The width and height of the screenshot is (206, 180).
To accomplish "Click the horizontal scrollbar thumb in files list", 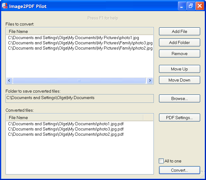I will tap(79, 80).
